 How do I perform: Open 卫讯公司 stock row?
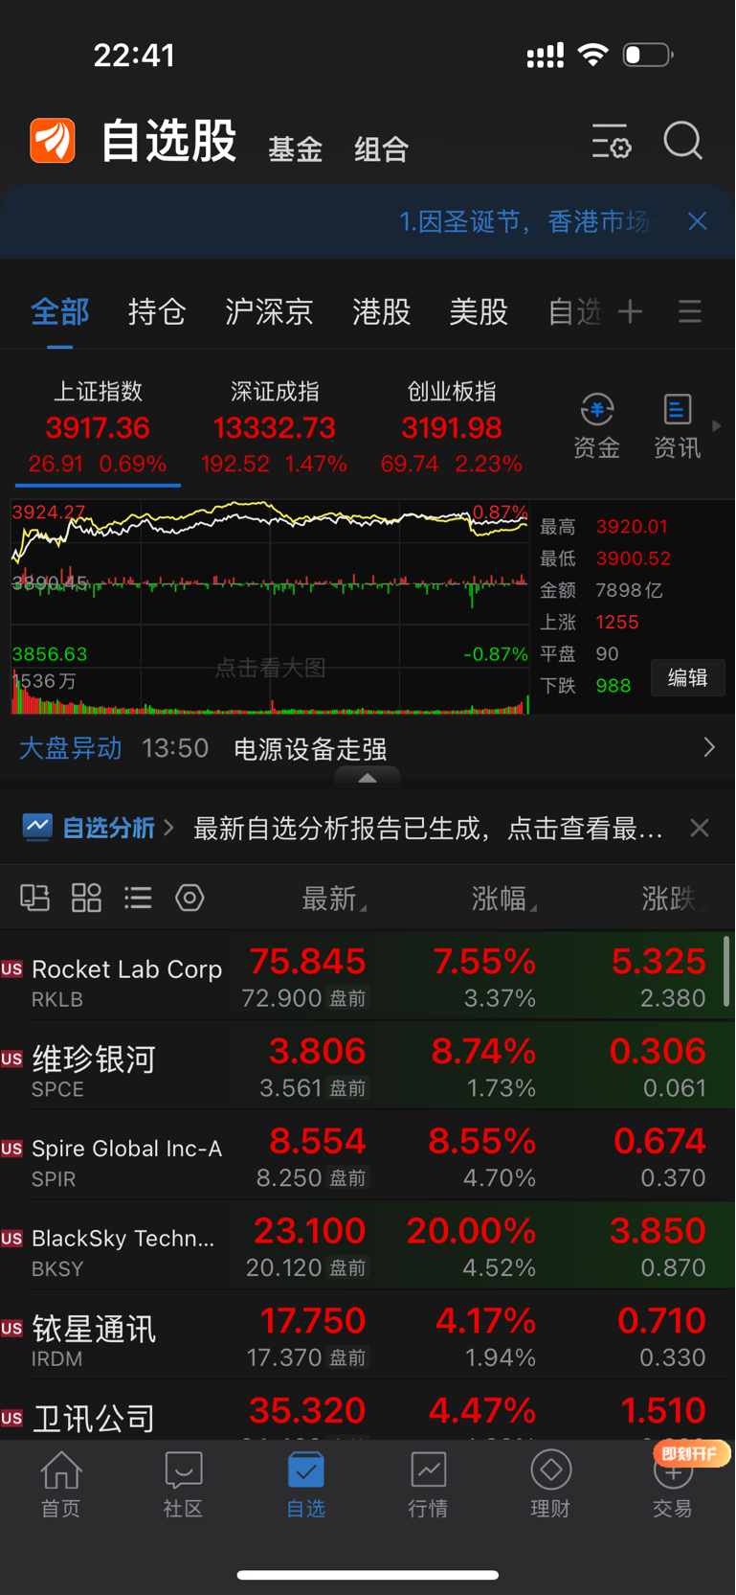coord(368,1410)
